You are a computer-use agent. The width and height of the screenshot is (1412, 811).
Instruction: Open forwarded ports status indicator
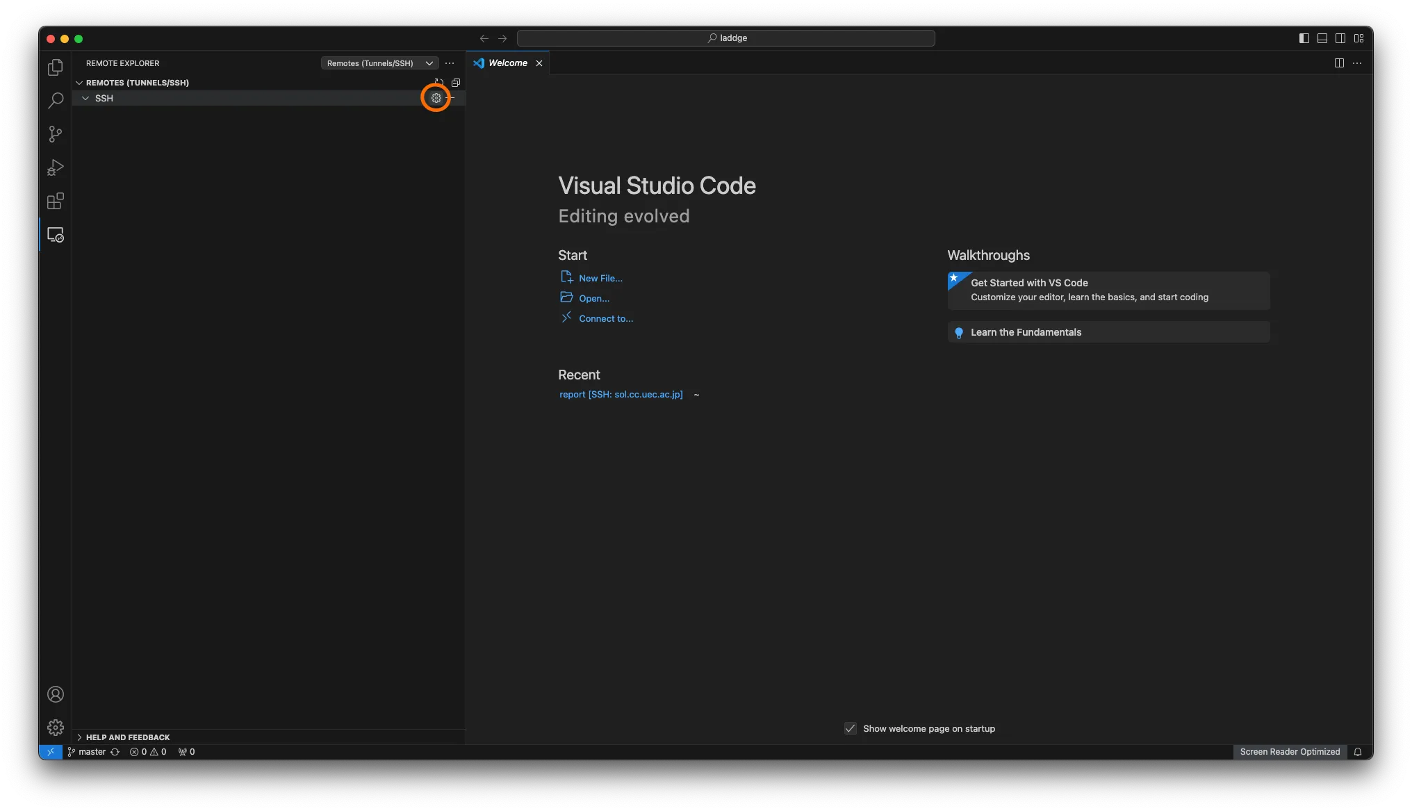(186, 752)
